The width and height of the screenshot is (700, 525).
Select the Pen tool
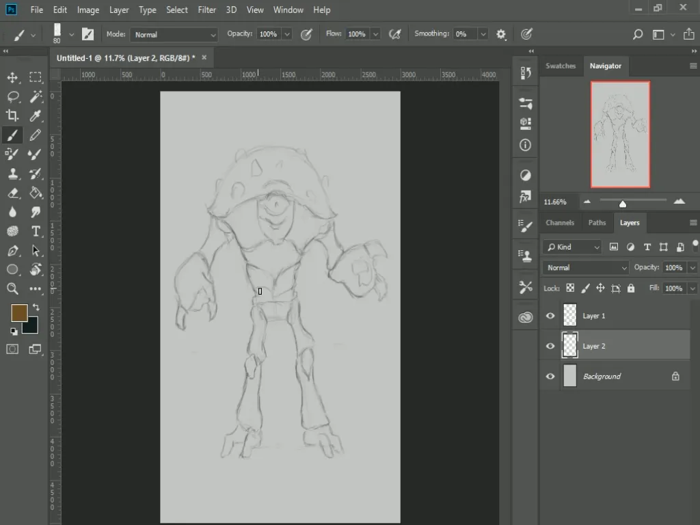pyautogui.click(x=12, y=250)
